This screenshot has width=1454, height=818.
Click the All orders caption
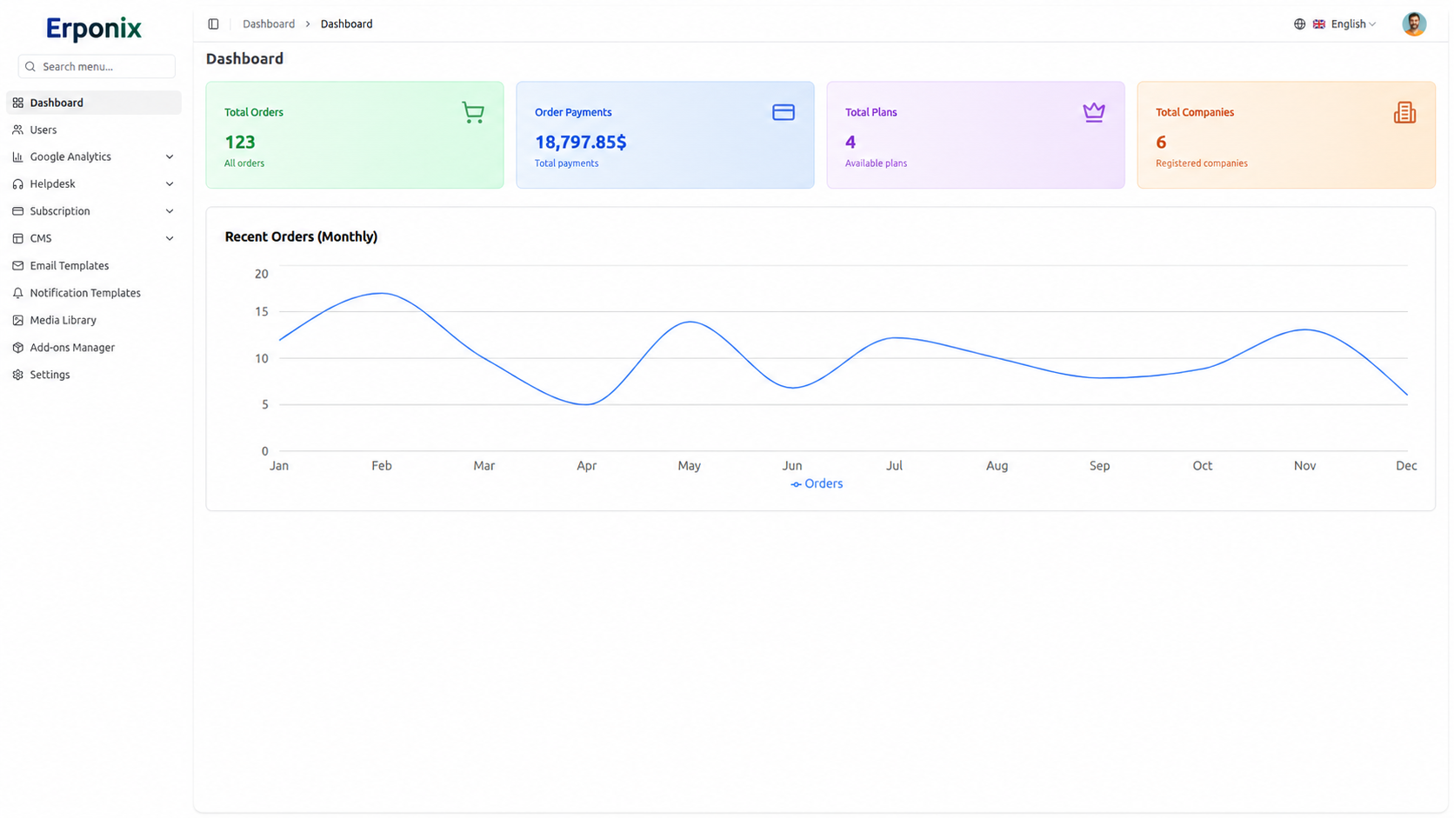(244, 163)
